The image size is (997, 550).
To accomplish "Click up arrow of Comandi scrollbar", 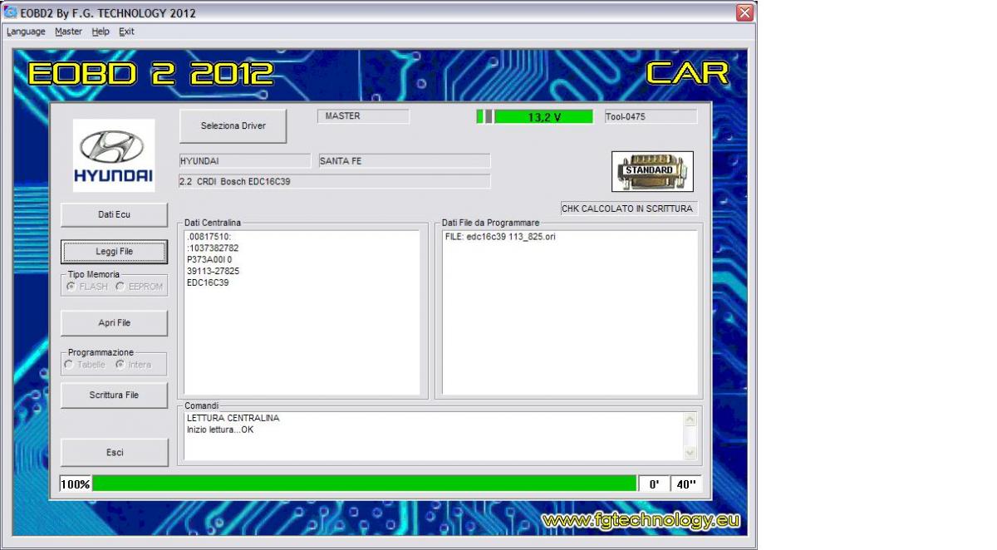I will [x=690, y=419].
